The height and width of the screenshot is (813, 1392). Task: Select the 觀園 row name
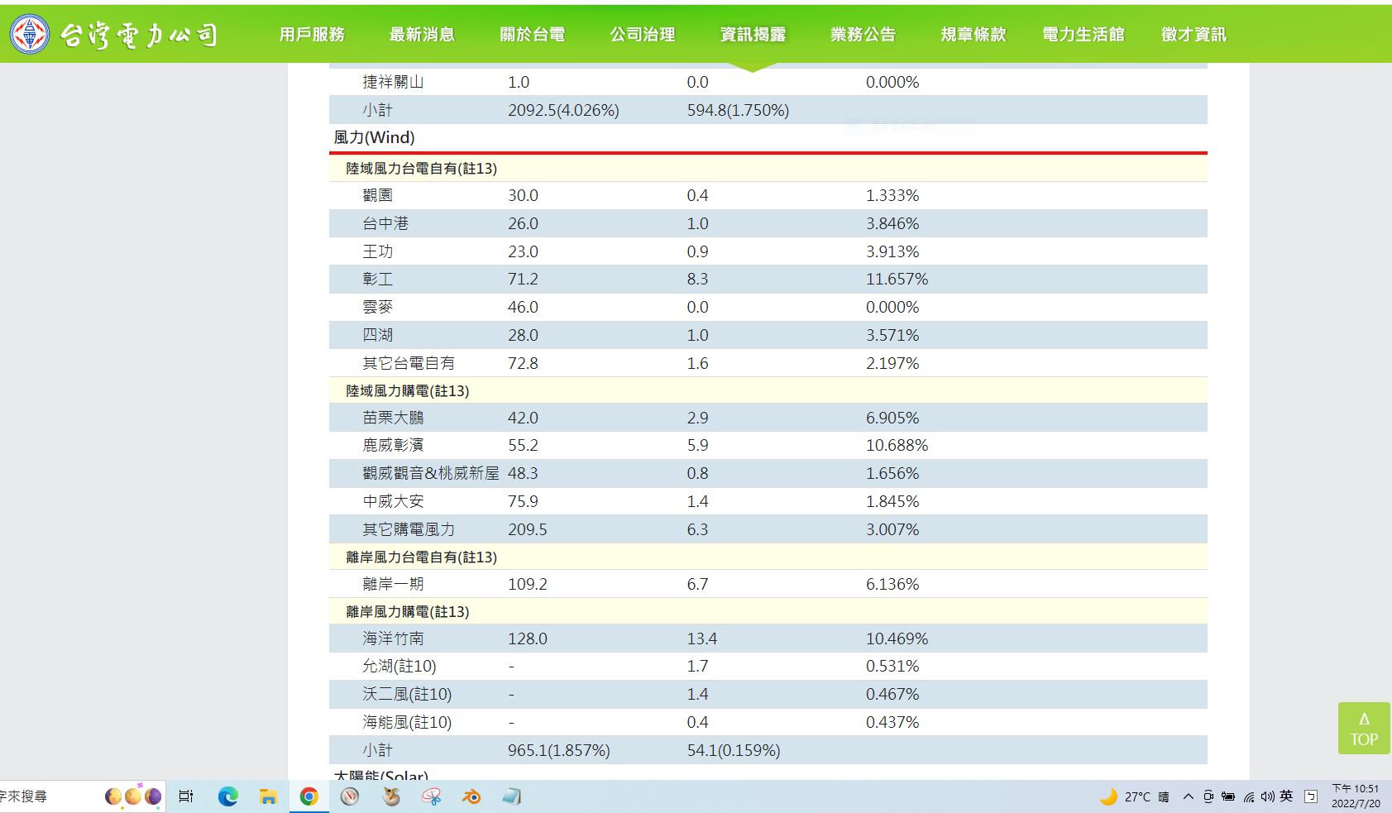377,195
